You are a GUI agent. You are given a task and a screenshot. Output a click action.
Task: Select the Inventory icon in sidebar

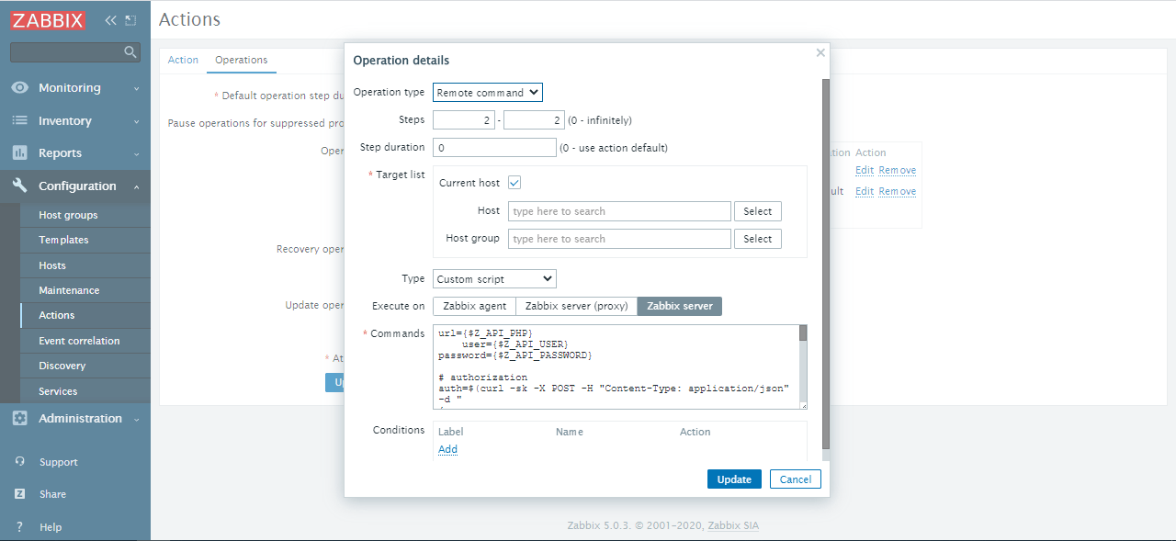[x=20, y=120]
